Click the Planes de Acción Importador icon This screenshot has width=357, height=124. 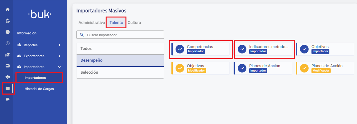pyautogui.click(x=242, y=68)
